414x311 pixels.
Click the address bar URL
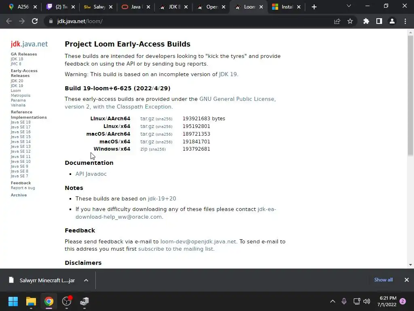coord(80,21)
